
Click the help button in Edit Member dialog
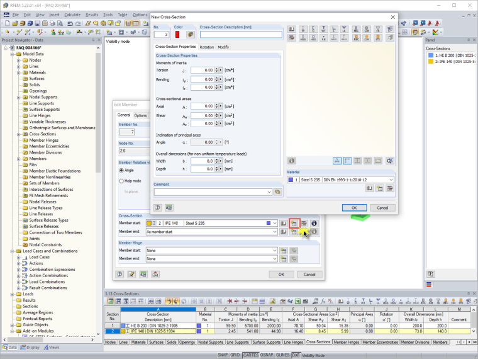(x=120, y=274)
